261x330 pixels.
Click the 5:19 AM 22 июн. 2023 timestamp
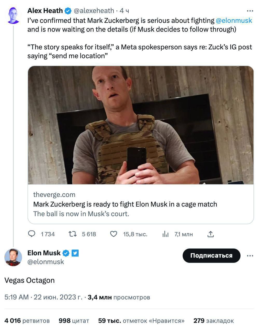coord(43,297)
